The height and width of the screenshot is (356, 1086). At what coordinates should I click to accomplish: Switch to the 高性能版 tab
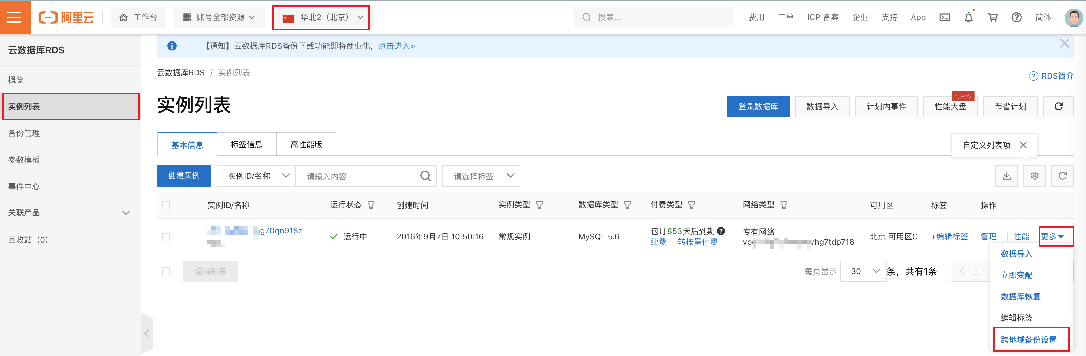[x=306, y=145]
